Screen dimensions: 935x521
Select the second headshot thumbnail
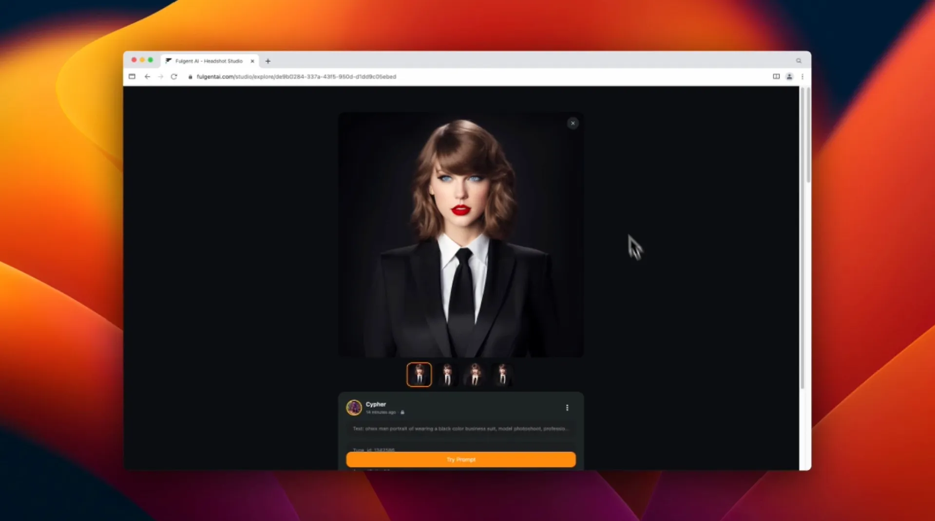coord(447,375)
